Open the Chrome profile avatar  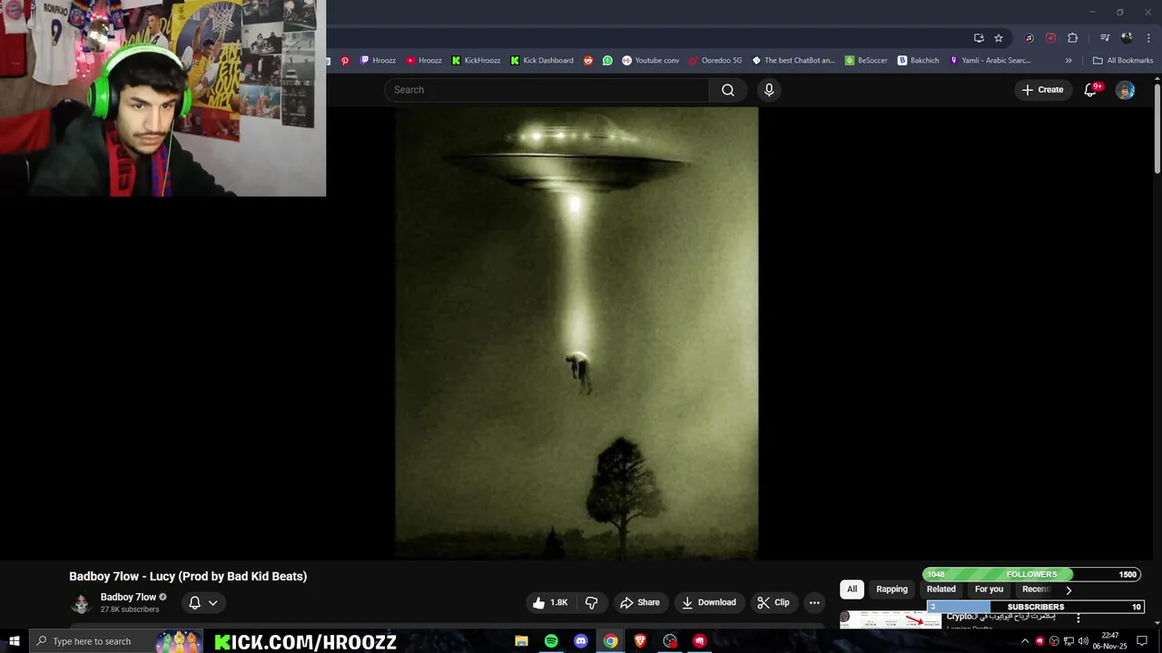coord(1127,38)
